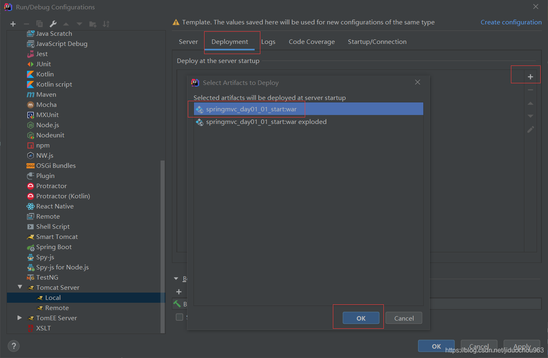This screenshot has height=358, width=548.
Task: Select the XSLT template
Action: pos(39,328)
